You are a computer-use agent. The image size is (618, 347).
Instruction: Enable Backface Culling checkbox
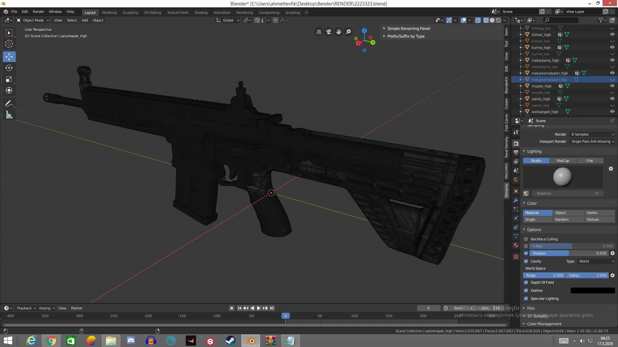tap(526, 239)
